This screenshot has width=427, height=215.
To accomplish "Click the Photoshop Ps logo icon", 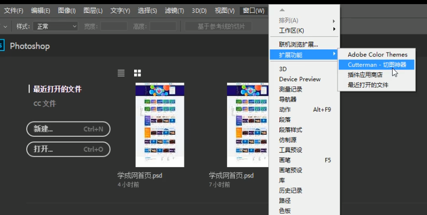I will [2, 45].
